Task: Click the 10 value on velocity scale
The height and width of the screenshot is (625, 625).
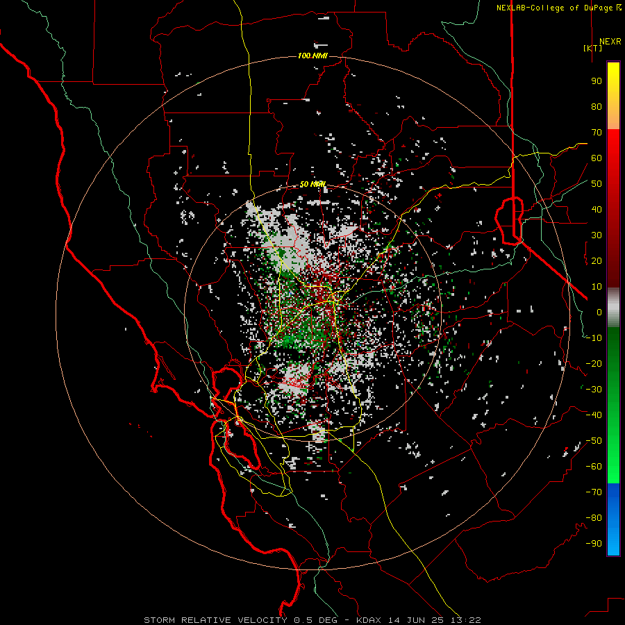Action: pyautogui.click(x=597, y=287)
